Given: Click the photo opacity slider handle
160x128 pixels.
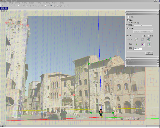Looking at the screenshot, I should point(141,25).
